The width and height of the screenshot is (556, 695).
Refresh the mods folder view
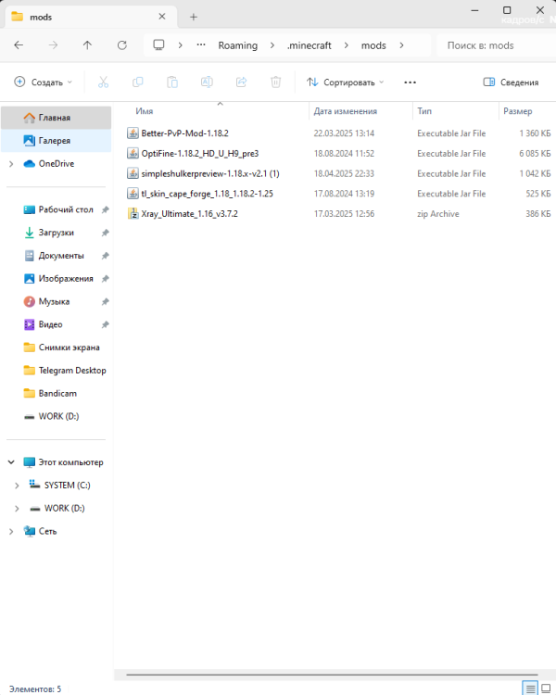point(122,45)
